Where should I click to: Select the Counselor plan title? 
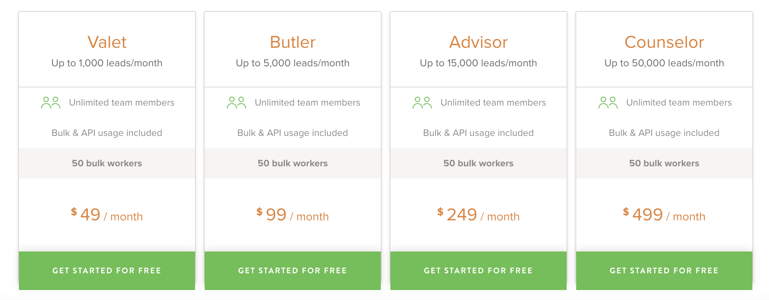(664, 42)
